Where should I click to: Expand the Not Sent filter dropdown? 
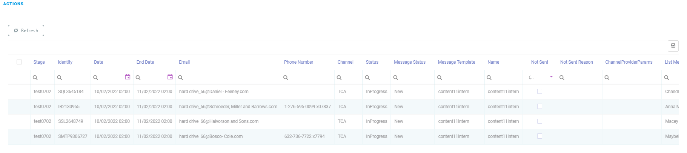click(551, 77)
